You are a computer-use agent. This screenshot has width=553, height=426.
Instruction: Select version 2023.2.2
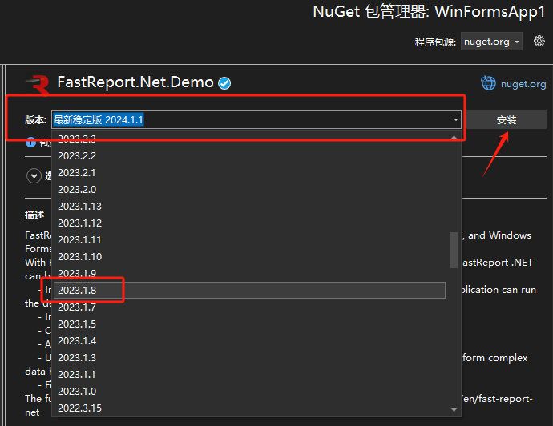coord(249,155)
